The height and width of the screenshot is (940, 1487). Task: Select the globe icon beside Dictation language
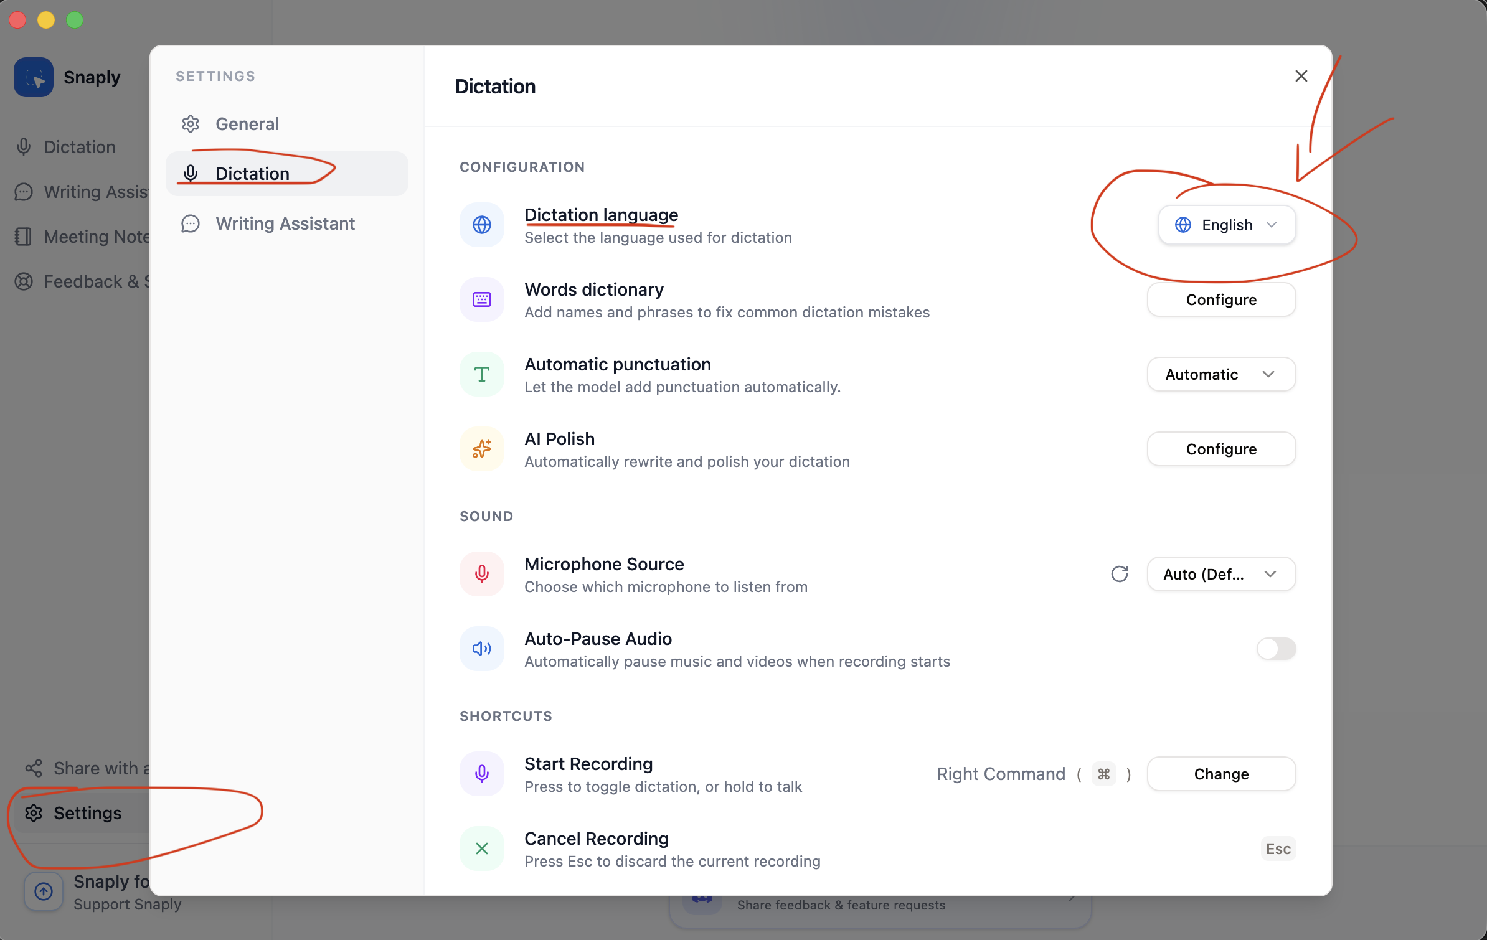[x=482, y=225]
